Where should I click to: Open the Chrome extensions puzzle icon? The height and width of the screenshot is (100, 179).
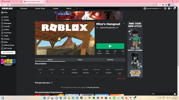pyautogui.click(x=163, y=5)
